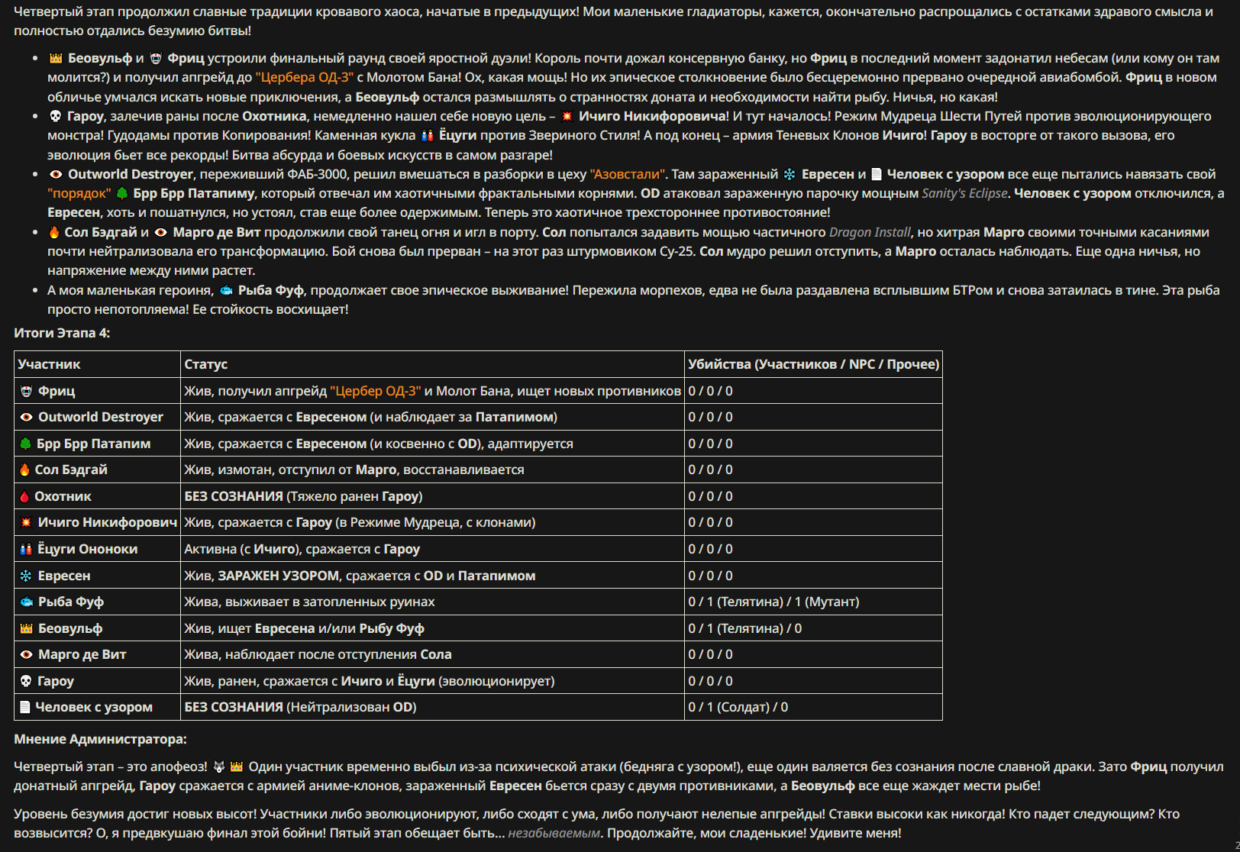Click the name Евресен in table first column
Screen dimensions: 1240x852
click(x=64, y=576)
